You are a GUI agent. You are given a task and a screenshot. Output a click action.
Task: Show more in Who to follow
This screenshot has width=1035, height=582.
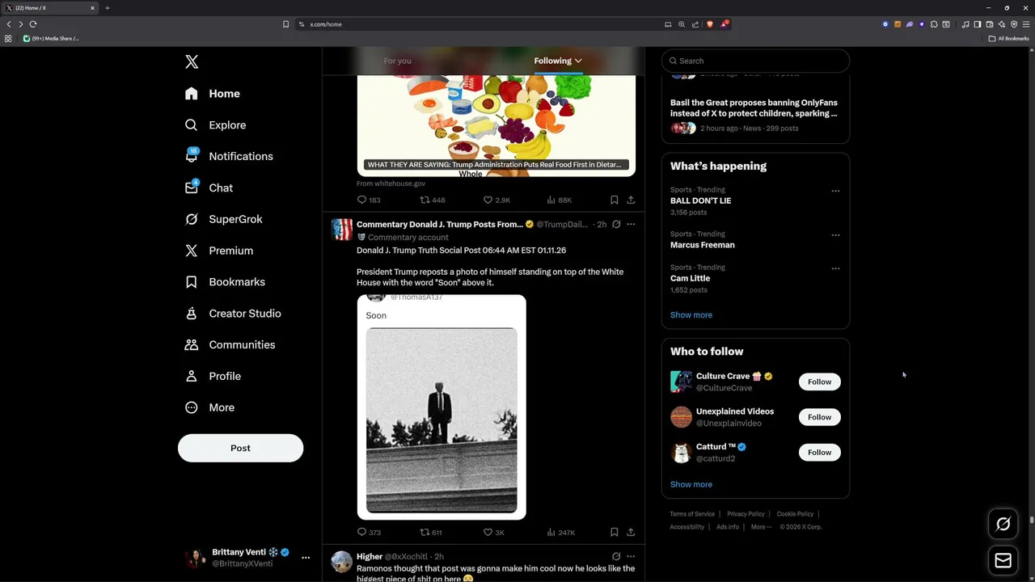(x=691, y=484)
